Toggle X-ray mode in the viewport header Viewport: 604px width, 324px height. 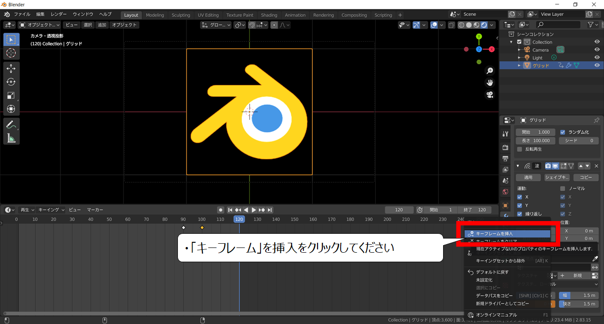click(451, 25)
